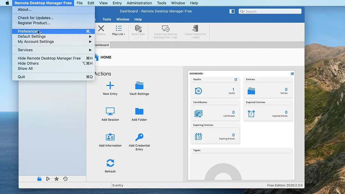Viewport: 345px width, 194px height.
Task: Click the Certificates icon on dashboard
Action: point(198,114)
